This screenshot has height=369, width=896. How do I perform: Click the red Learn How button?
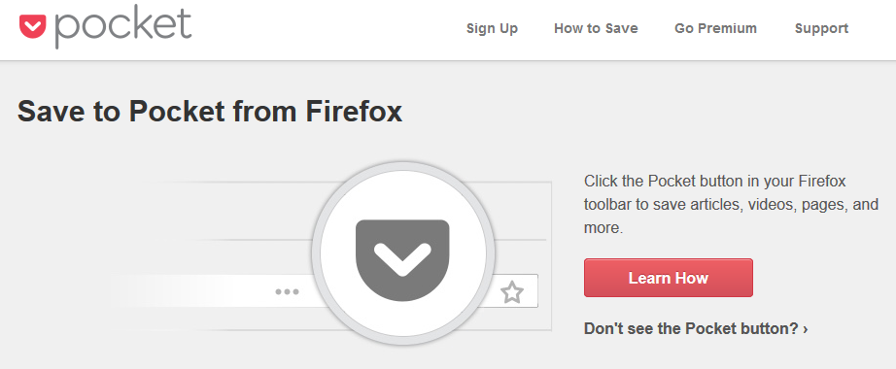(668, 278)
